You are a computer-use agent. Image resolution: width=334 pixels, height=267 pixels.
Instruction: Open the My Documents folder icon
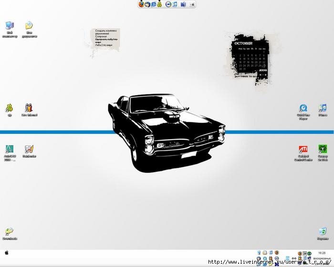point(29,30)
